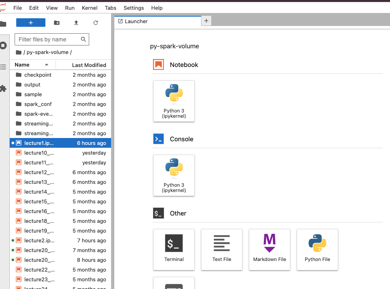This screenshot has height=289, width=390.
Task: Click the Notebook section icon
Action: coord(159,65)
